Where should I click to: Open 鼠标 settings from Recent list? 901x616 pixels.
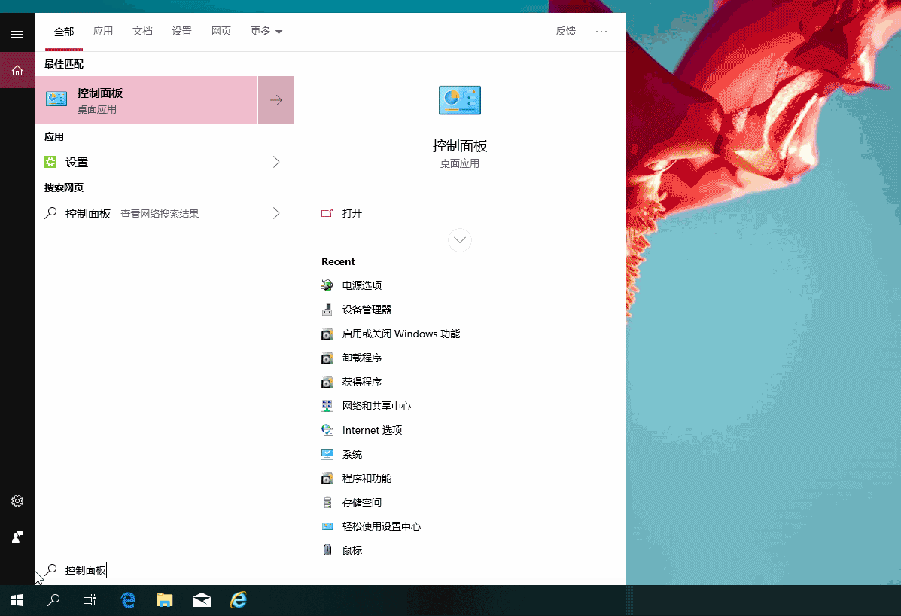[x=352, y=550]
